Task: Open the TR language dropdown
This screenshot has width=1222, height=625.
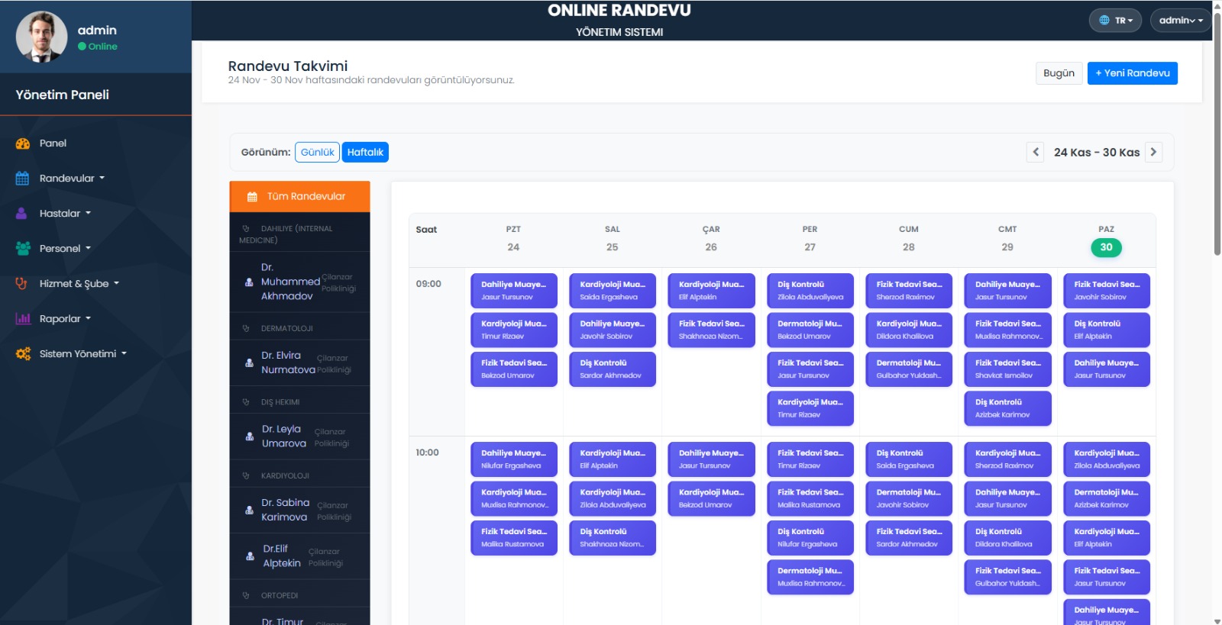Action: 1115,21
